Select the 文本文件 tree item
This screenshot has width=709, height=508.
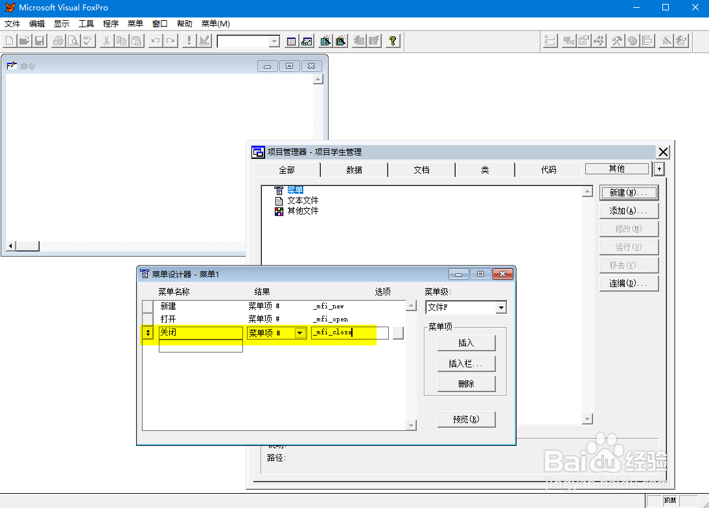303,200
